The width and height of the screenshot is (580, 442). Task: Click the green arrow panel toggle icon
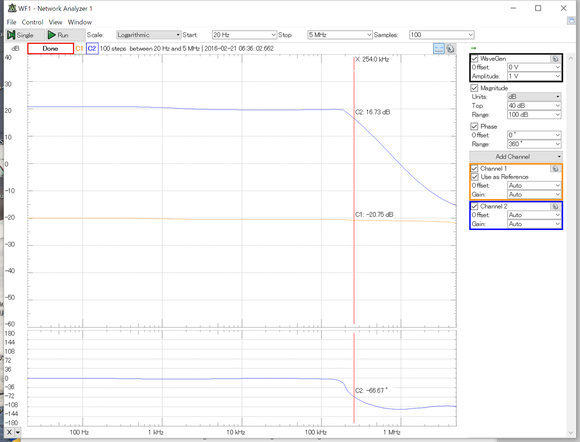pyautogui.click(x=474, y=48)
